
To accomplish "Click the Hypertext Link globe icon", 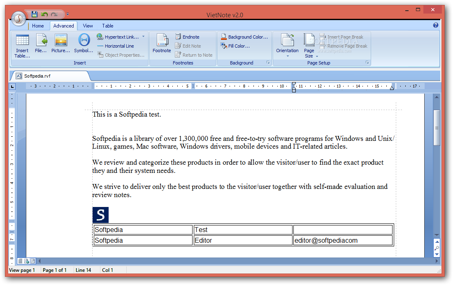I will coord(100,37).
